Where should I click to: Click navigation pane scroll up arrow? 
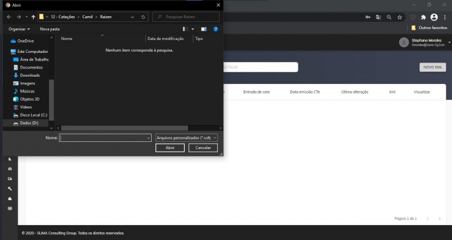pos(51,38)
